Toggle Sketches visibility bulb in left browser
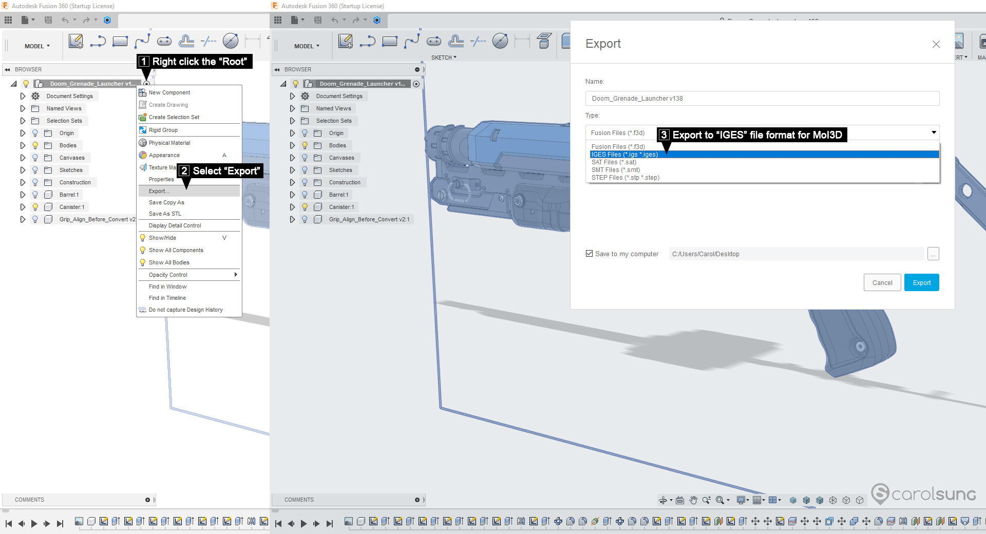The width and height of the screenshot is (986, 534). pos(35,170)
